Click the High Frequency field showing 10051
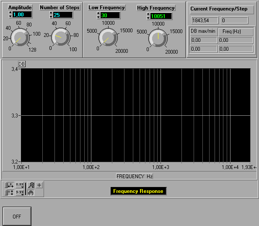This screenshot has width=259, height=226. click(x=161, y=16)
